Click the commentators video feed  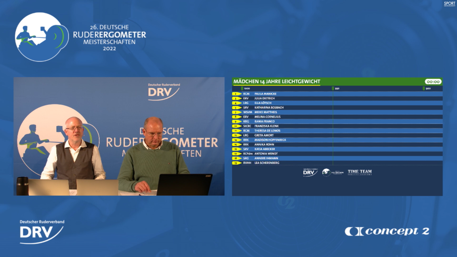point(119,136)
